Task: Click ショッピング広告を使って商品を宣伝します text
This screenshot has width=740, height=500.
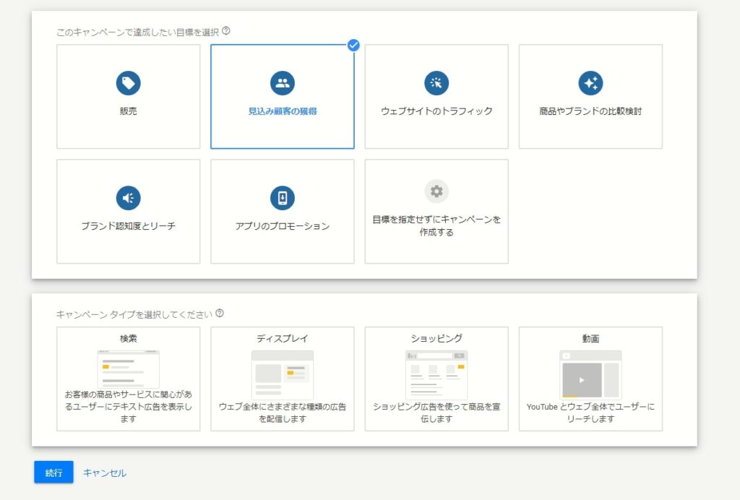Action: click(436, 413)
